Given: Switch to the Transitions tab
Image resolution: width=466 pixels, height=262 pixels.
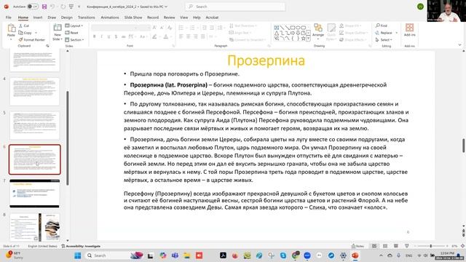Looking at the screenshot, I should tap(87, 17).
